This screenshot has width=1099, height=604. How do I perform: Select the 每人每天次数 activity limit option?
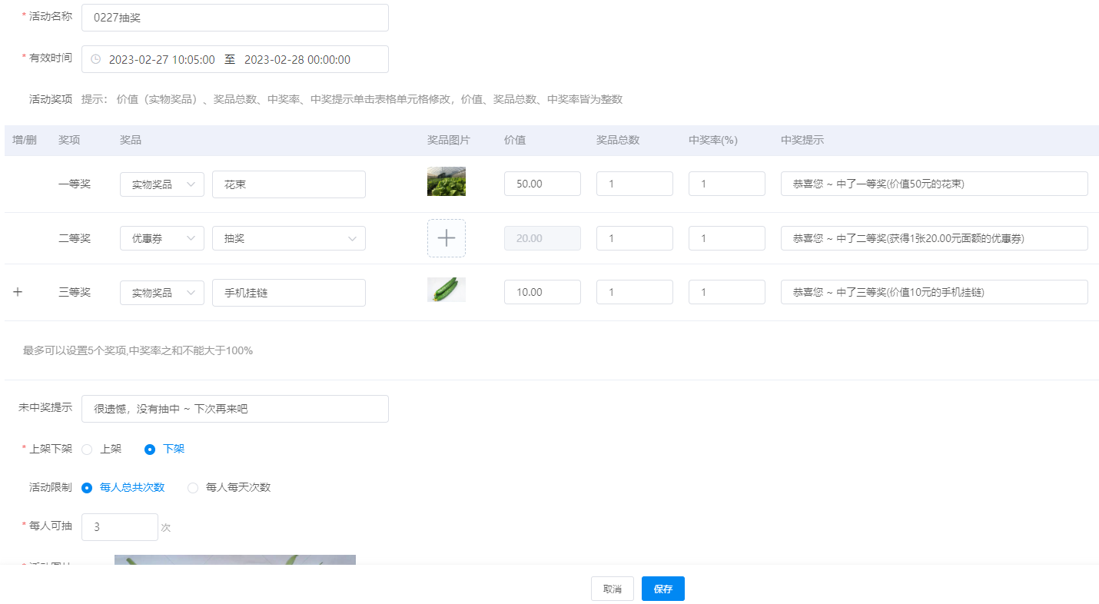click(x=193, y=487)
